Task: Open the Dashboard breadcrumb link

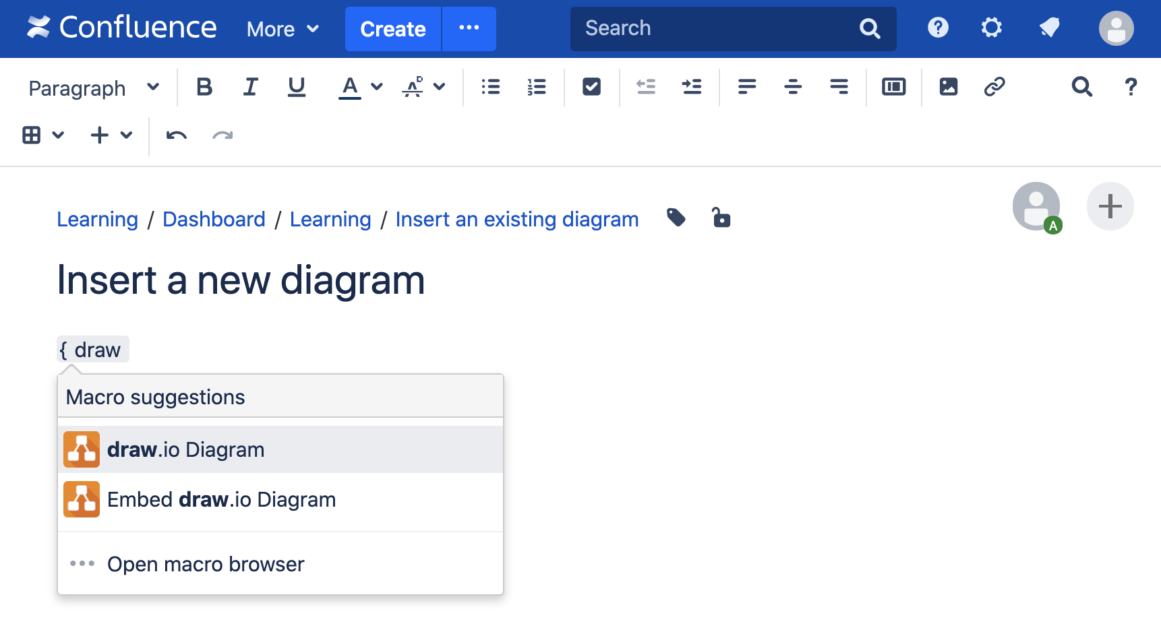Action: [x=214, y=220]
